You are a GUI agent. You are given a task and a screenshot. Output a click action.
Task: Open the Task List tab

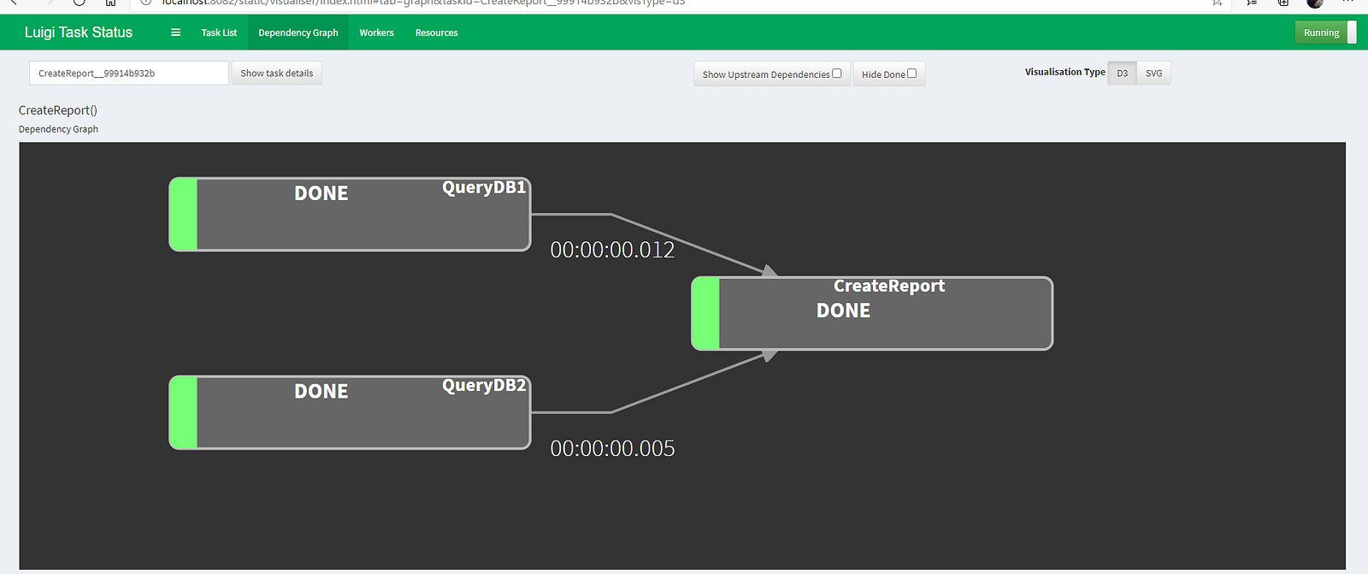click(x=219, y=33)
